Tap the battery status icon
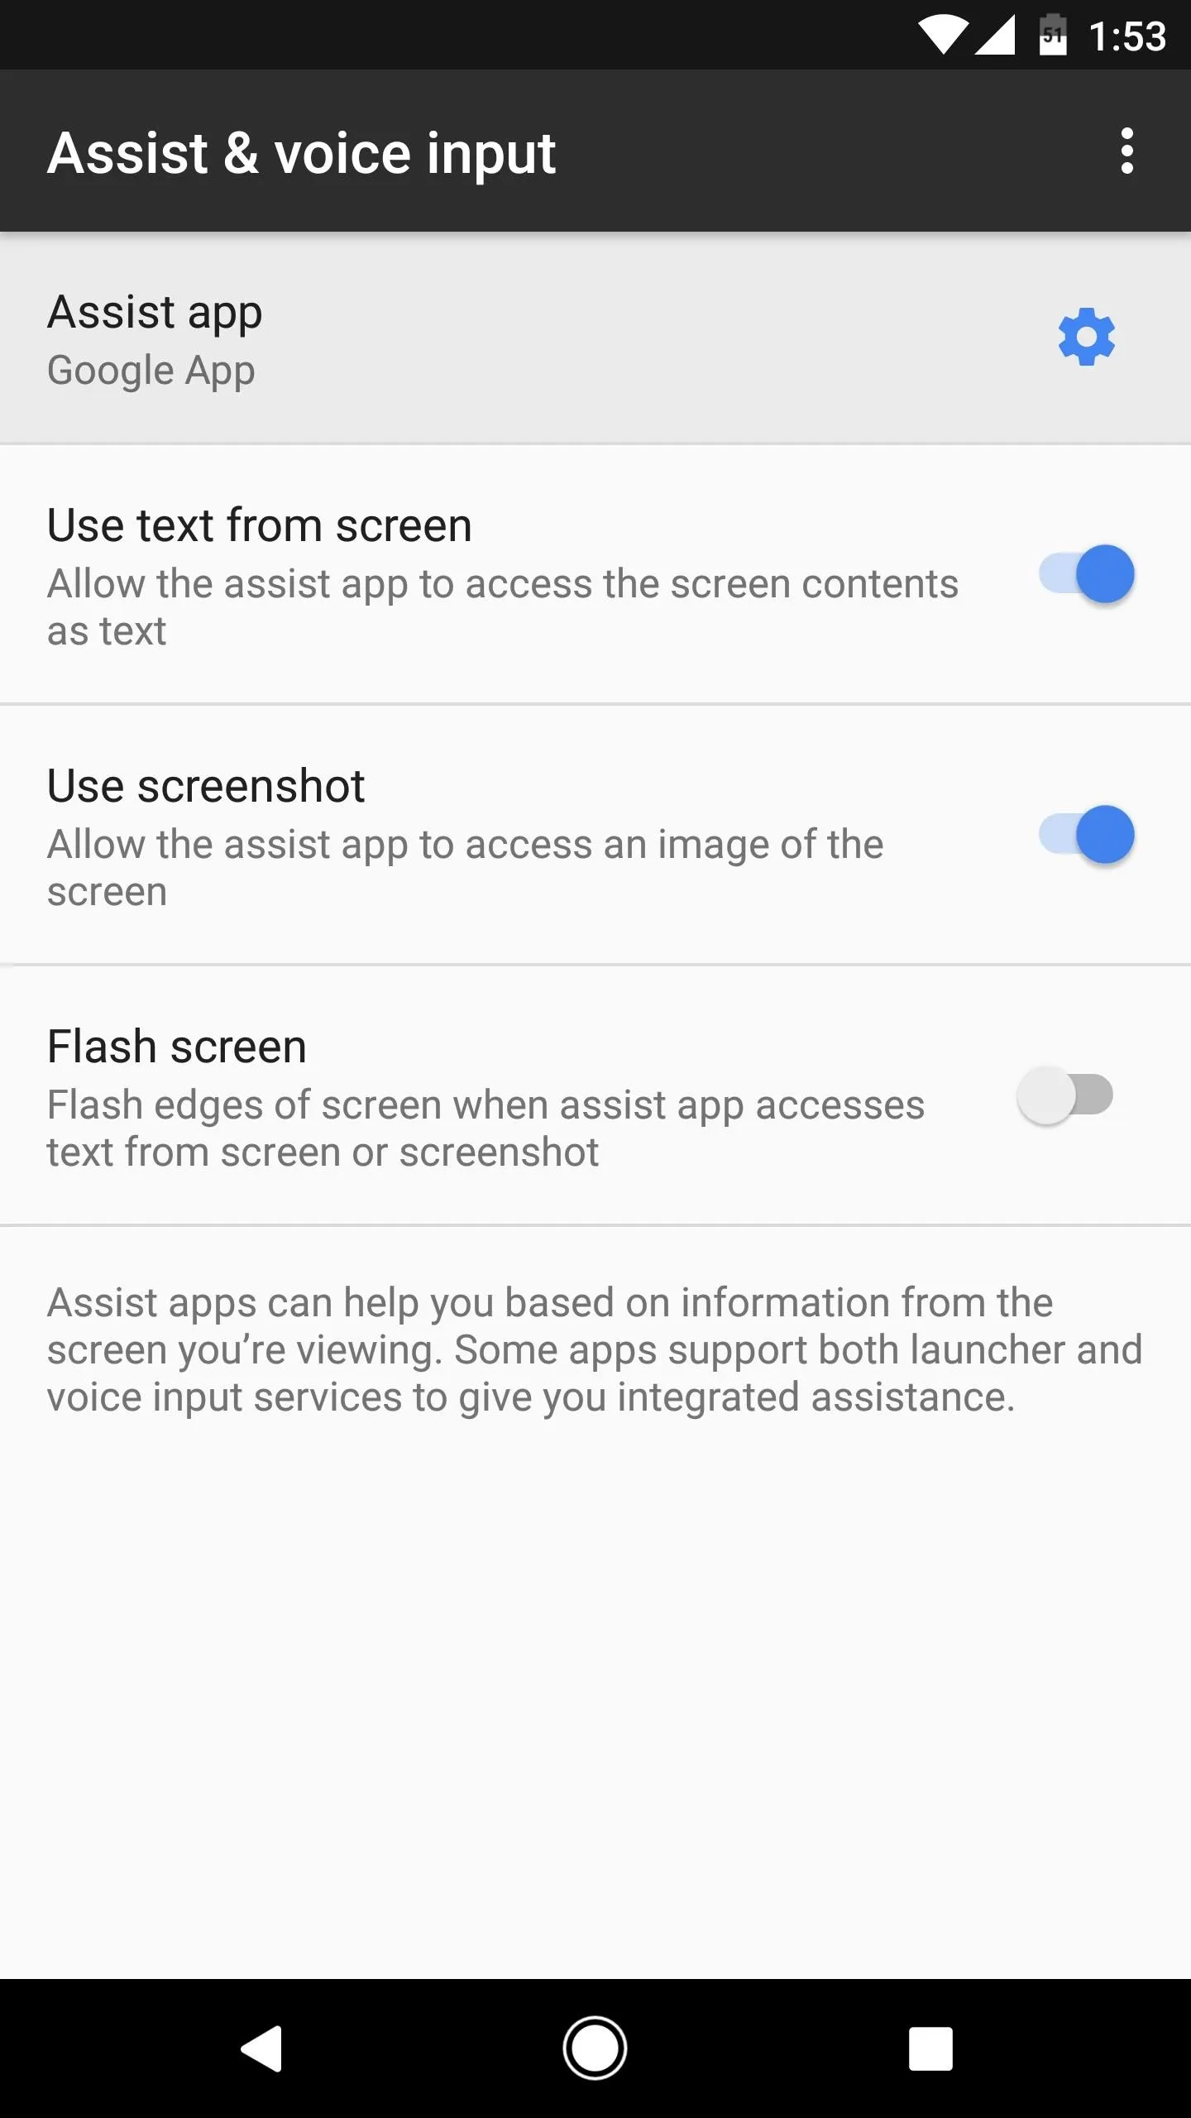1191x2118 pixels. [x=1053, y=35]
